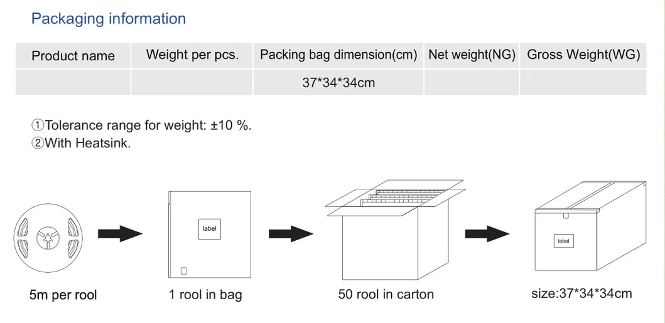Select the Product name column header
The height and width of the screenshot is (323, 665).
coord(73,56)
